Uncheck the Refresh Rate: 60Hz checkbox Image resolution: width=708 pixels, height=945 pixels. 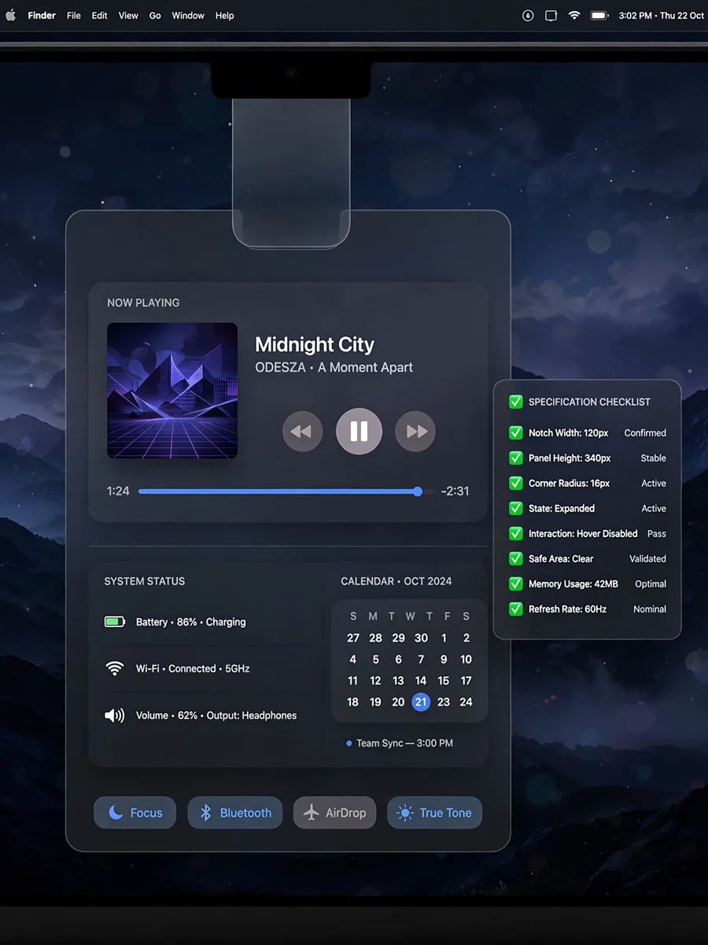tap(516, 610)
